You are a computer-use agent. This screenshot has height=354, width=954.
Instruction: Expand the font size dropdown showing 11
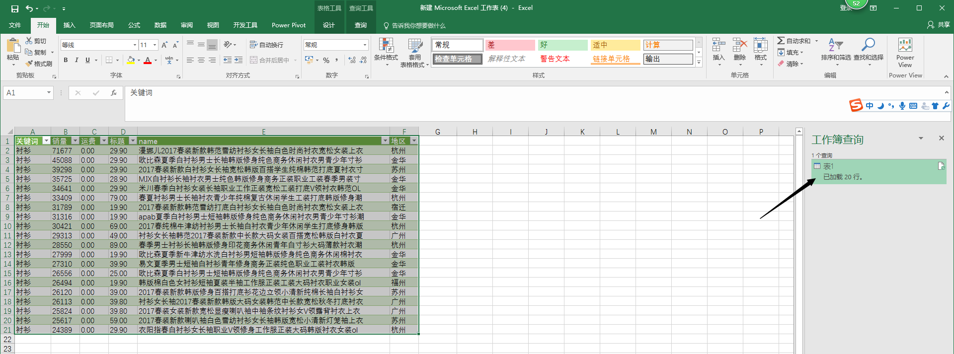point(155,45)
